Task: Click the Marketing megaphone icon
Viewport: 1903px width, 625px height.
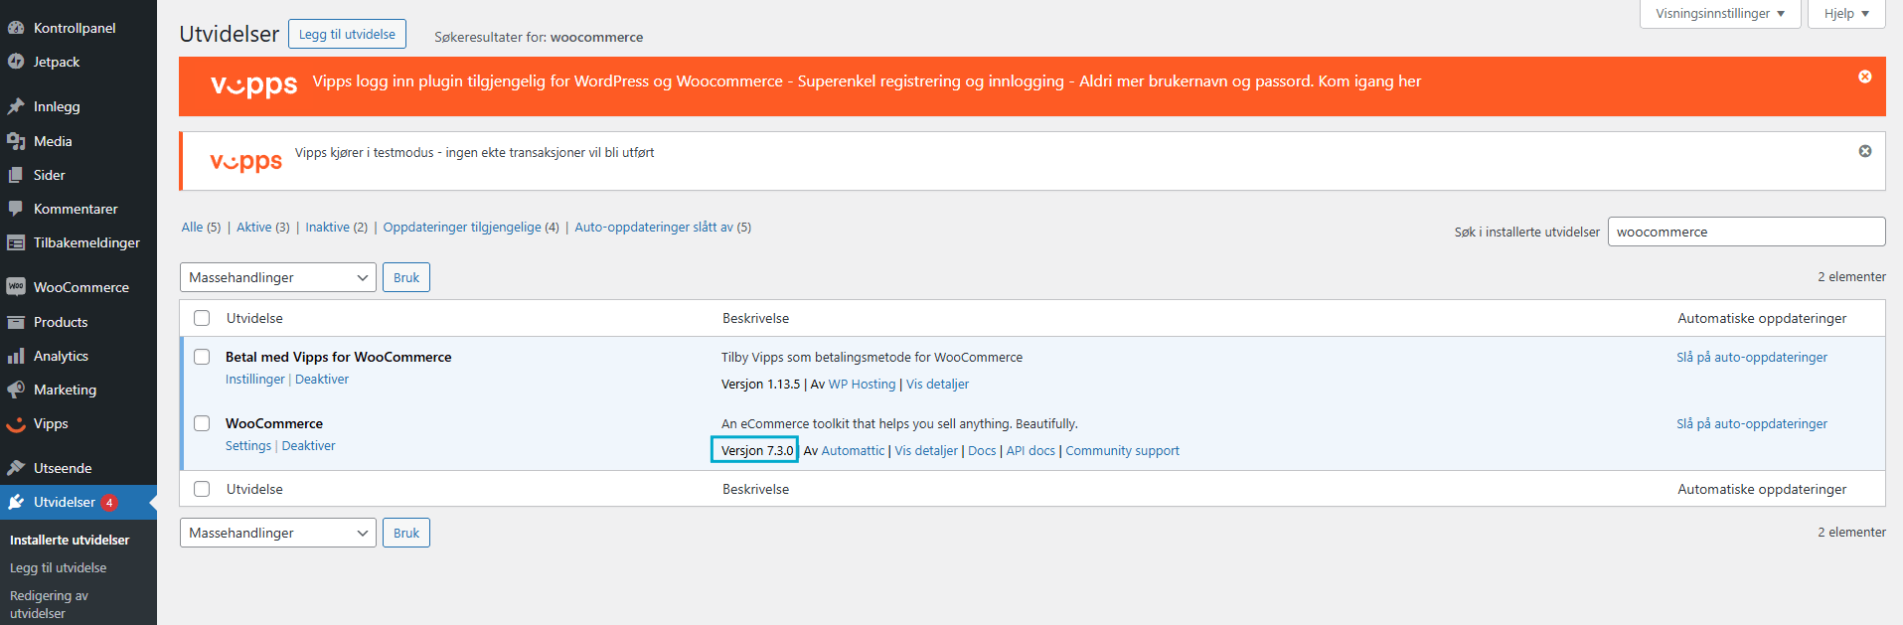Action: click(x=16, y=390)
